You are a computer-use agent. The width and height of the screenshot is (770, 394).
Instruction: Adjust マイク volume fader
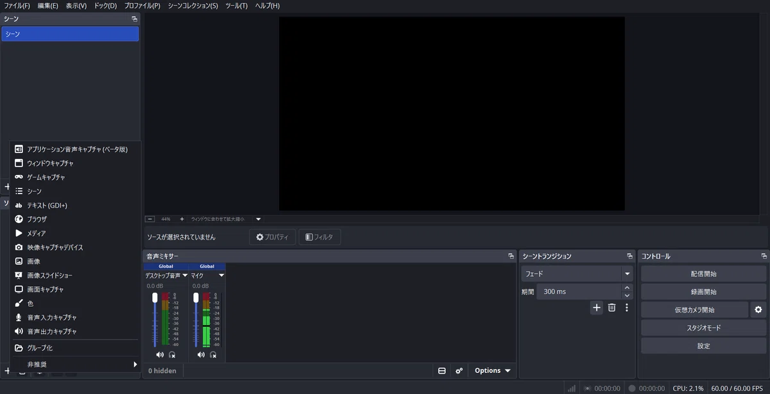point(196,297)
